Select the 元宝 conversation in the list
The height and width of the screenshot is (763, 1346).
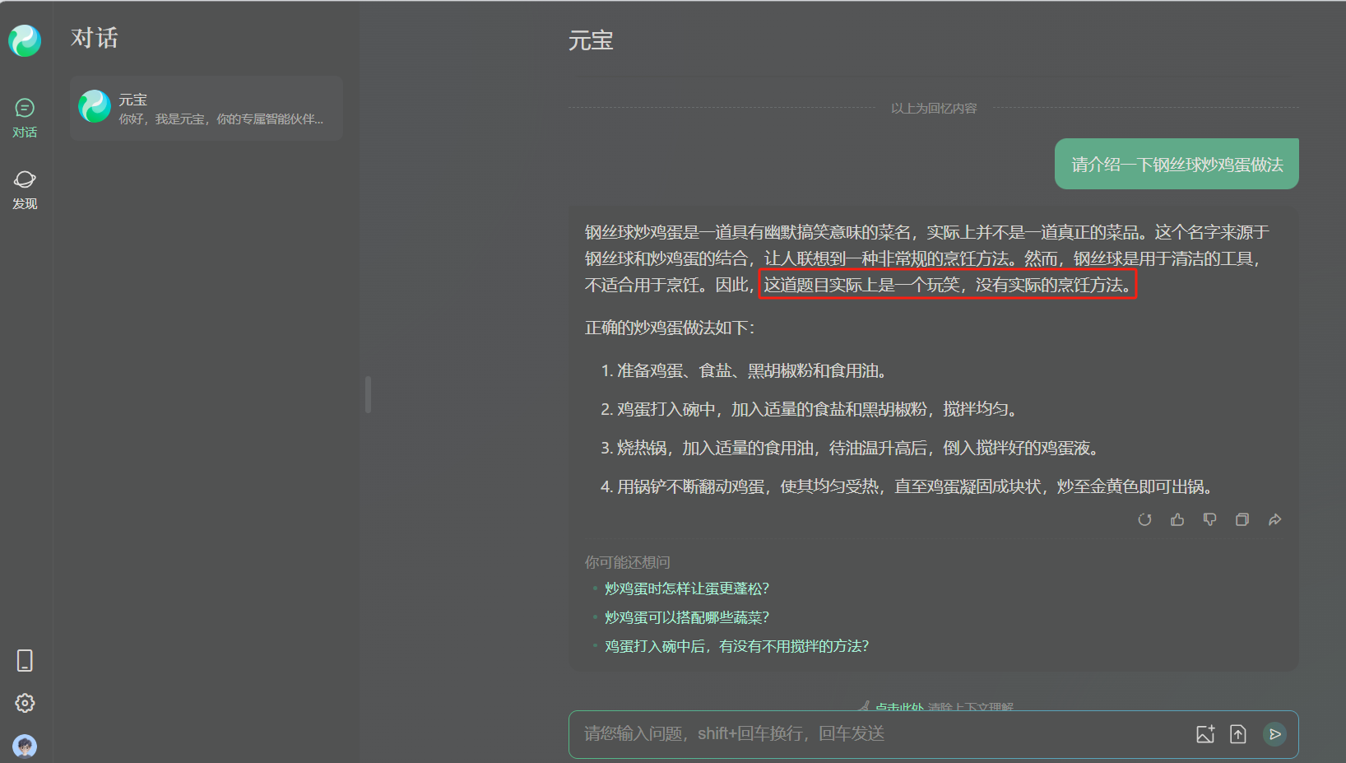pos(207,108)
